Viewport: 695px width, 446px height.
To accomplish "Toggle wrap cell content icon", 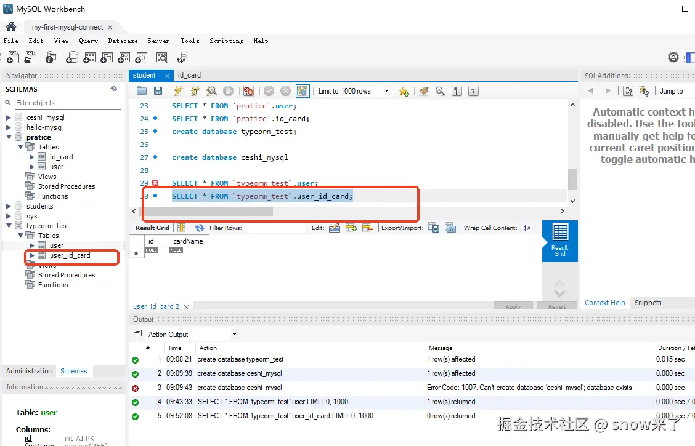I will (527, 228).
